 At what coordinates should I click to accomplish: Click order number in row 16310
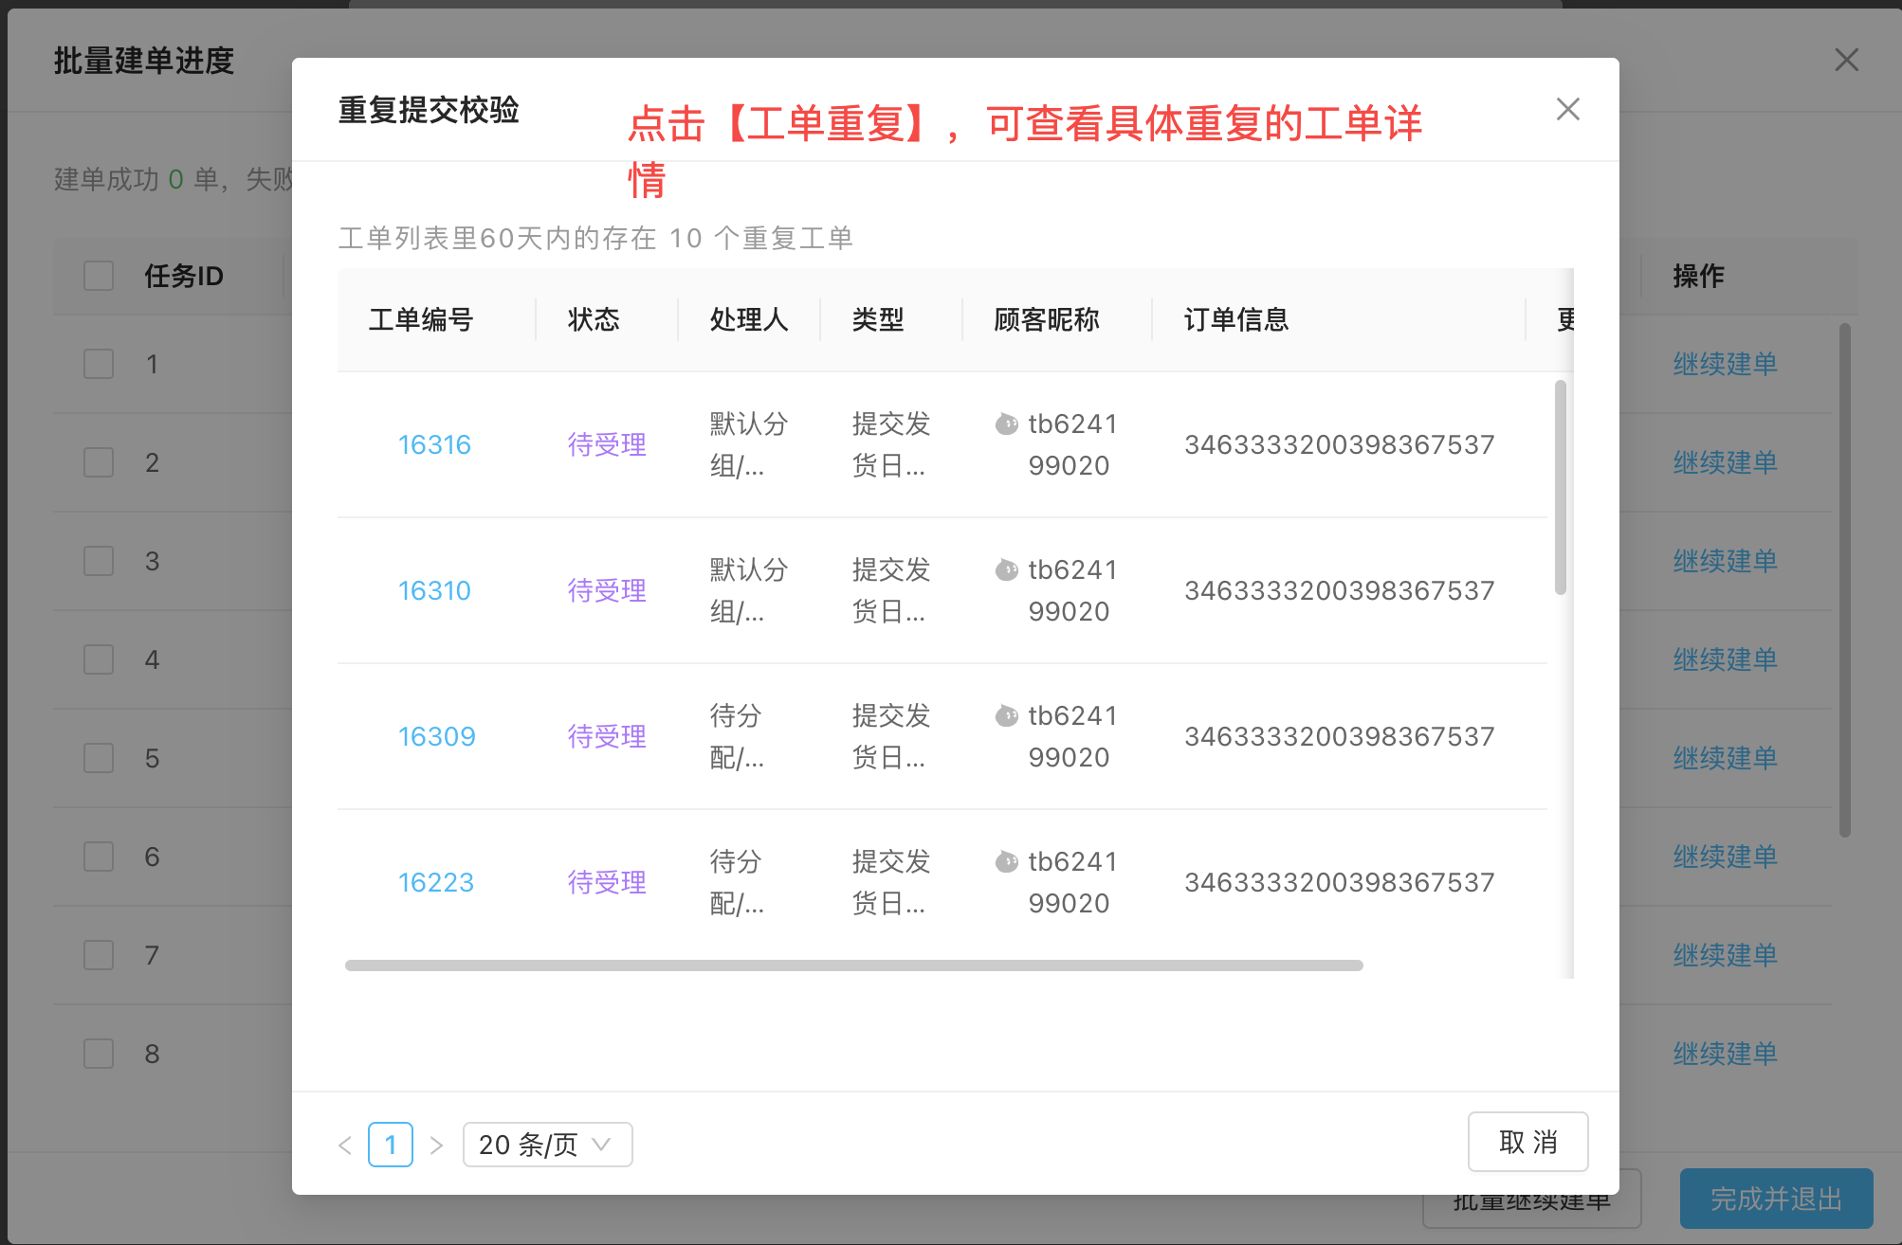pyautogui.click(x=1339, y=590)
